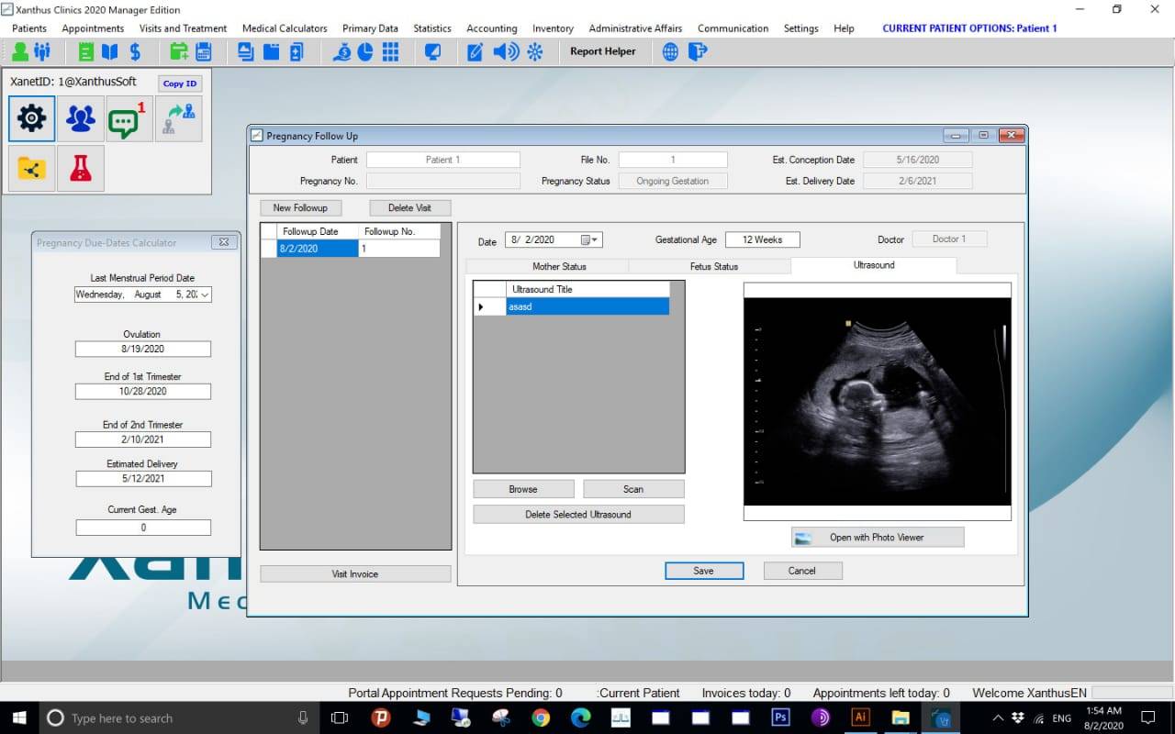Open the green chat messages icon
1175x734 pixels.
point(126,119)
